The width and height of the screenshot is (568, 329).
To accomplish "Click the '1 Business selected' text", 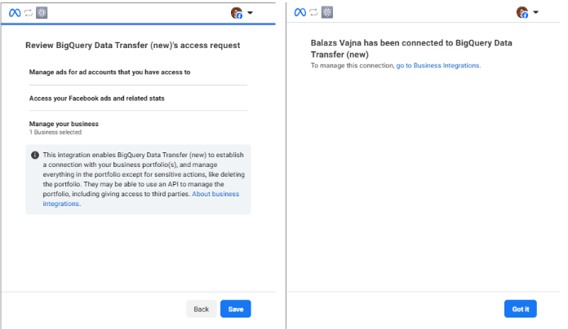I will [55, 132].
